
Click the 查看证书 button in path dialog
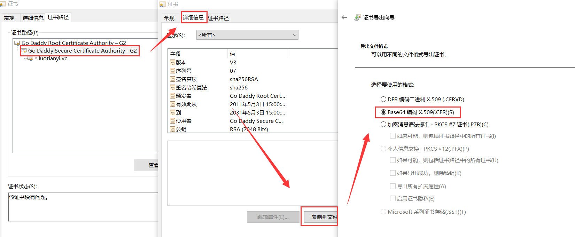(x=146, y=165)
